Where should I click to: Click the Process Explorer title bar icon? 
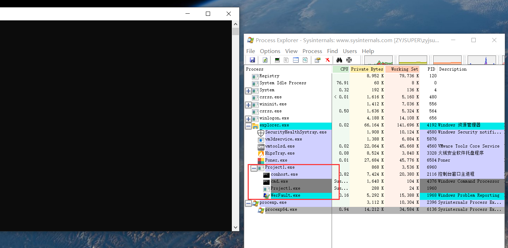[x=250, y=40]
